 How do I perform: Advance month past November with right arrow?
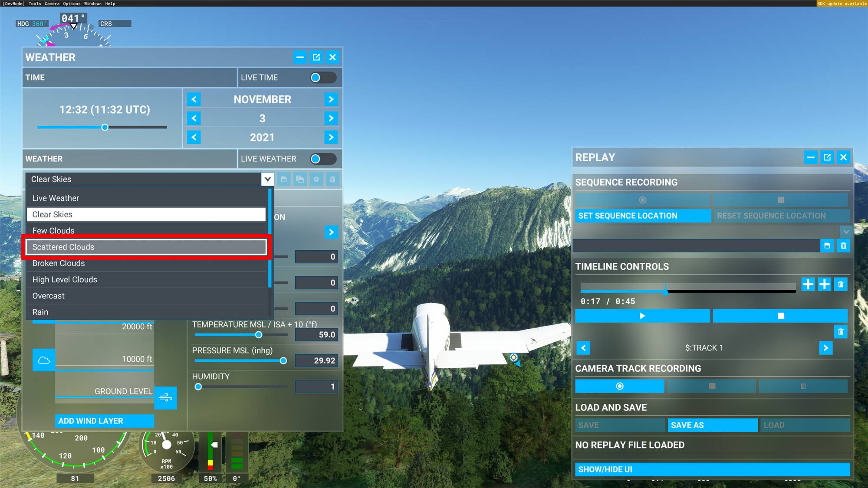click(x=331, y=99)
